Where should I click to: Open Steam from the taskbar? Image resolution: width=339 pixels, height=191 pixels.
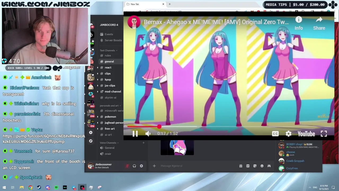pos(39,188)
